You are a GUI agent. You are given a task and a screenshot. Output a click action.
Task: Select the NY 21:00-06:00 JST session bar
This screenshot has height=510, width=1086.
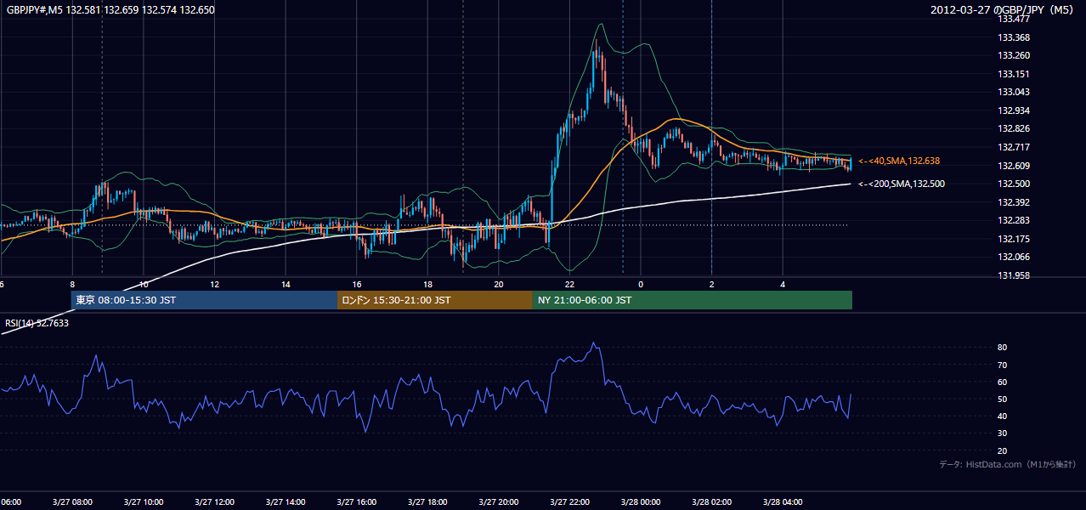(x=693, y=300)
